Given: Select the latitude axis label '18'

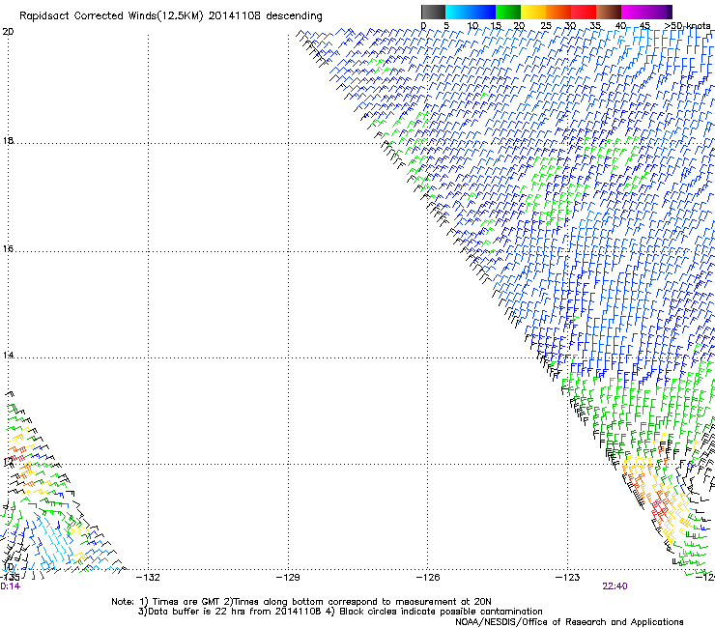Looking at the screenshot, I should click(8, 140).
